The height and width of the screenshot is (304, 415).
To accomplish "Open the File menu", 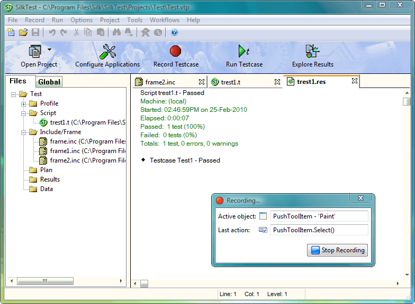I will 13,20.
